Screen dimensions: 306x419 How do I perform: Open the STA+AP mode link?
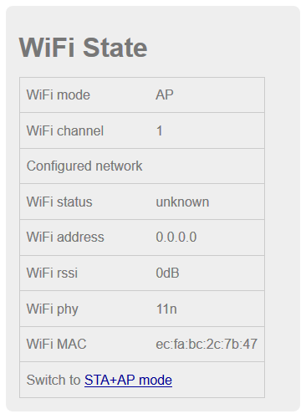click(128, 380)
